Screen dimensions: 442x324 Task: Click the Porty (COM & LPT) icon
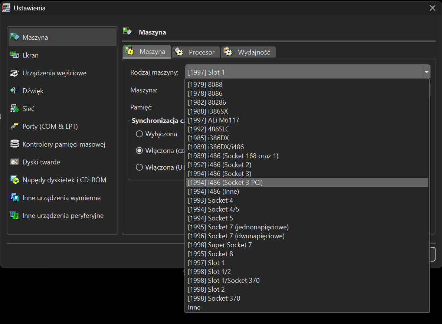(14, 126)
